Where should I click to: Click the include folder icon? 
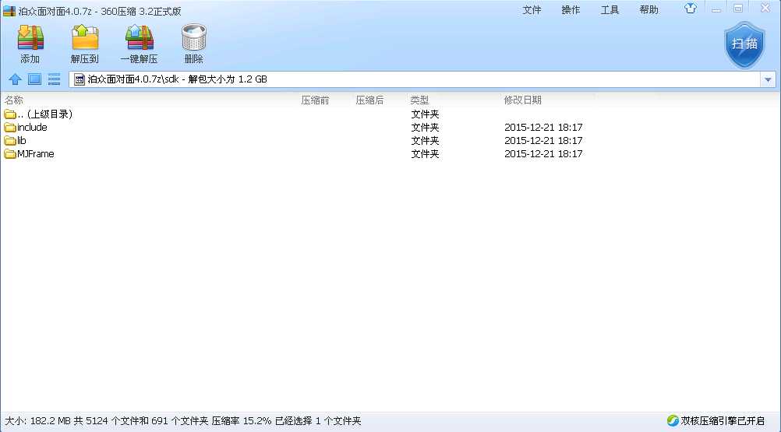10,128
